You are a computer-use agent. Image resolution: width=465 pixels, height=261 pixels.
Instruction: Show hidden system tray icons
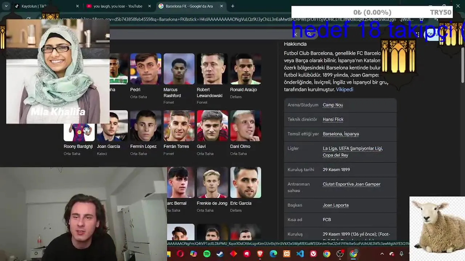pyautogui.click(x=382, y=254)
